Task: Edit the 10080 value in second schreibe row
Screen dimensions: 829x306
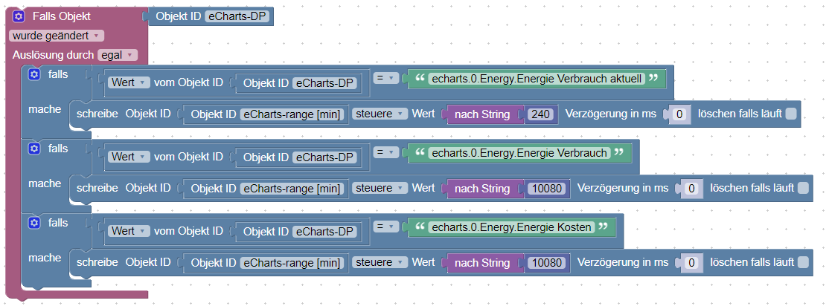Action: [548, 189]
